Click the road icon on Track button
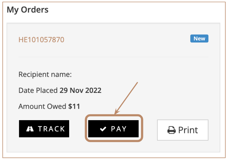This screenshot has width=229, height=161. coord(30,129)
